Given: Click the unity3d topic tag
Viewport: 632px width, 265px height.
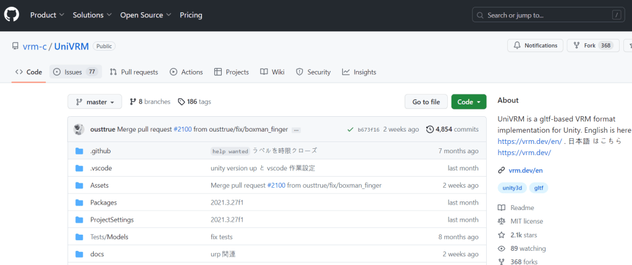Looking at the screenshot, I should click(512, 188).
